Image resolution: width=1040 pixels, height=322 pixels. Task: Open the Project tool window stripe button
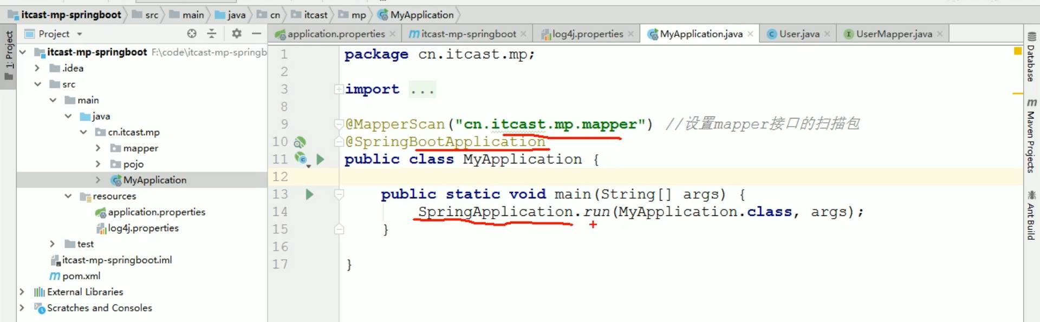(9, 55)
